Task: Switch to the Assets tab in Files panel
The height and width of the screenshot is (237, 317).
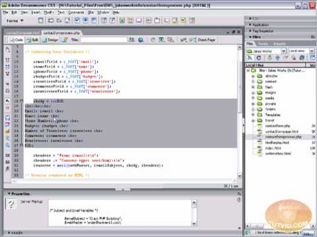Action: pos(264,44)
